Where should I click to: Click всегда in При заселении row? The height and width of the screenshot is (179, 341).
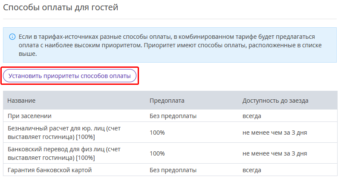point(251,116)
